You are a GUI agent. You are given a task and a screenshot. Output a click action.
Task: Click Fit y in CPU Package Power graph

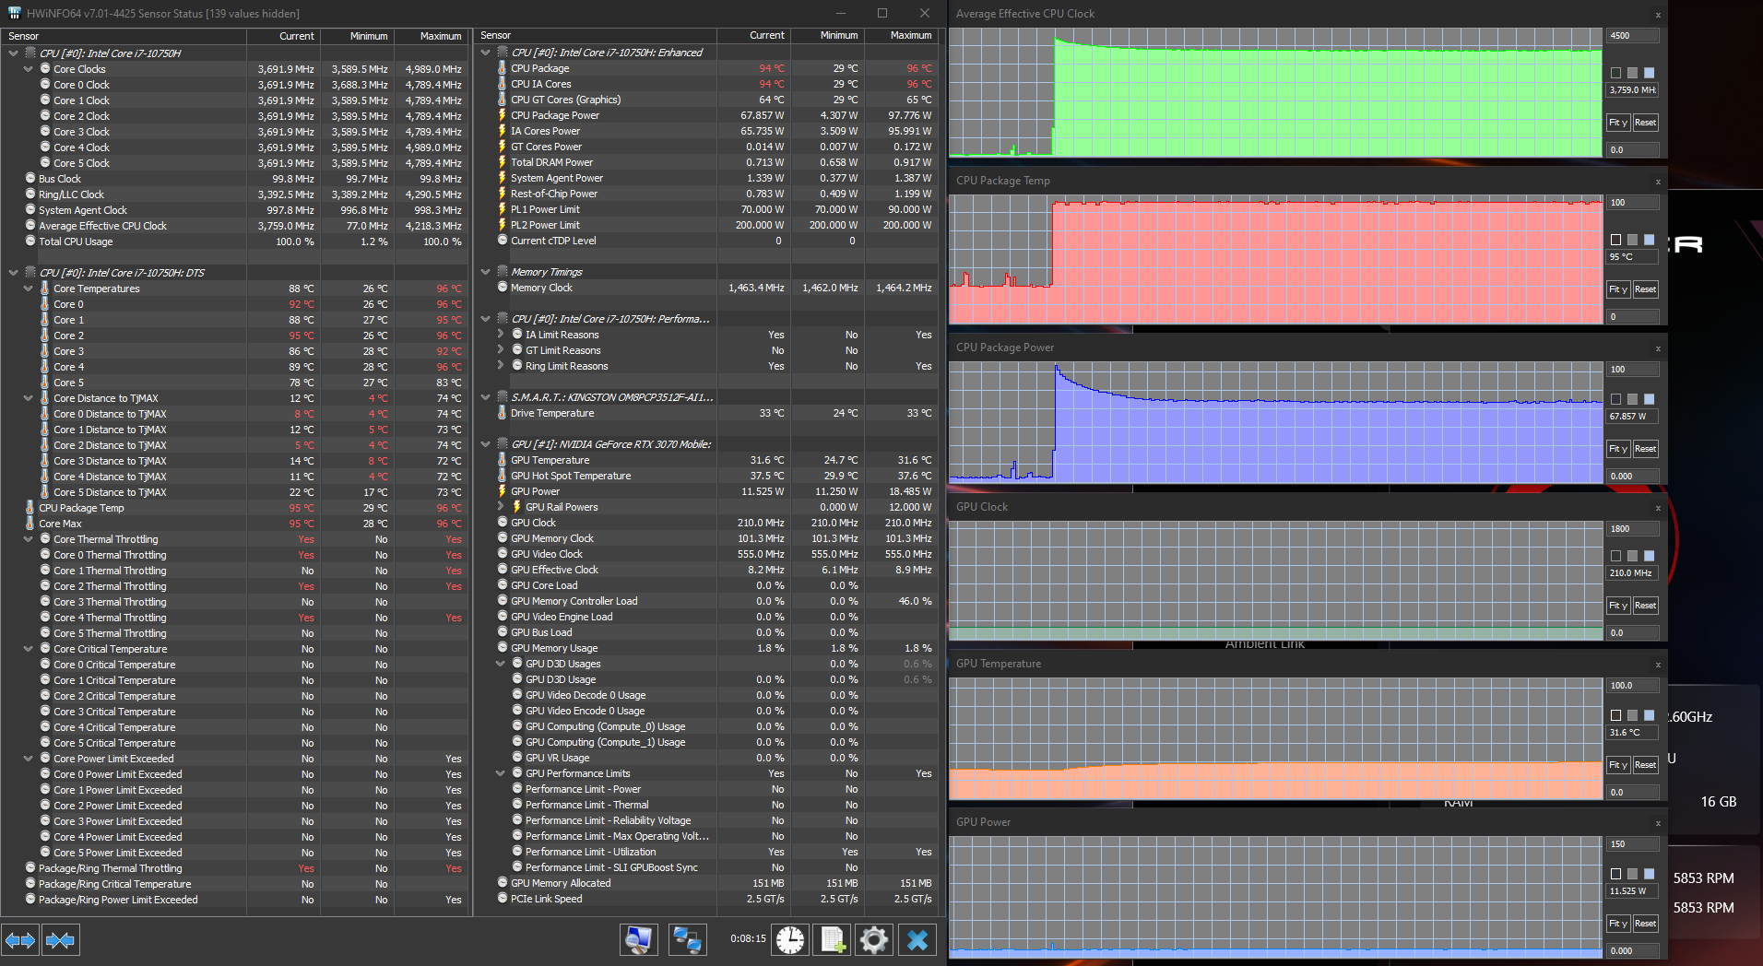pos(1618,449)
